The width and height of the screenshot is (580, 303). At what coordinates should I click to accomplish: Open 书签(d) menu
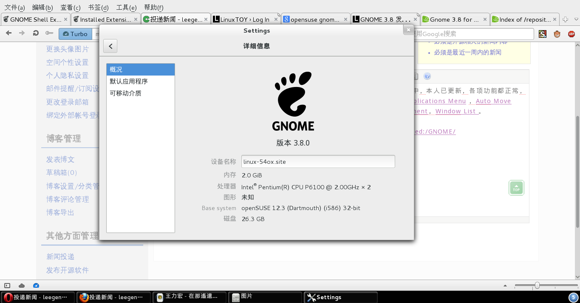99,7
